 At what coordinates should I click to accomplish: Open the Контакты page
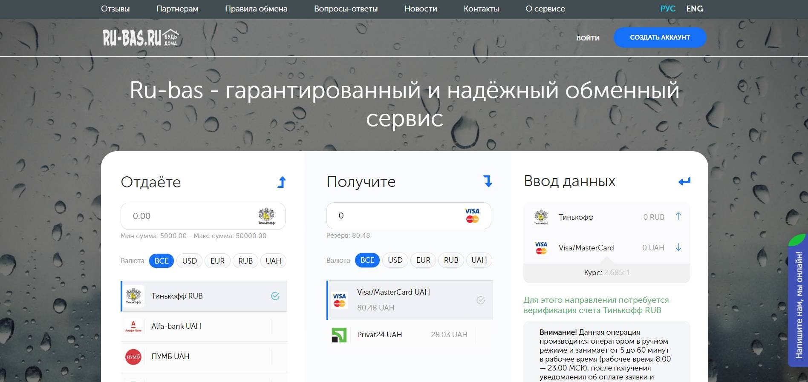[x=481, y=9]
